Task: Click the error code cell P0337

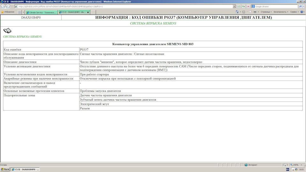Action: pos(191,50)
